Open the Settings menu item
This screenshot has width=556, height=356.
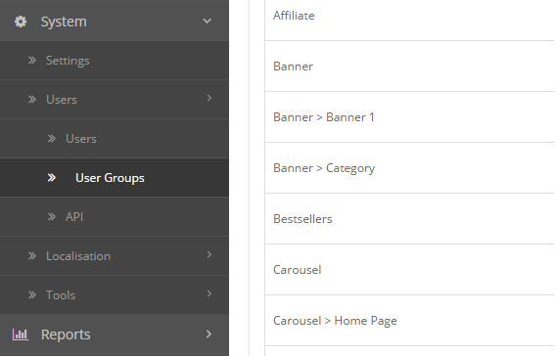[115, 61]
